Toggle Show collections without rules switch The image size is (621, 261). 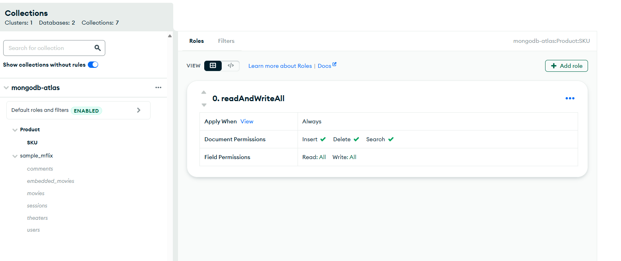click(93, 65)
